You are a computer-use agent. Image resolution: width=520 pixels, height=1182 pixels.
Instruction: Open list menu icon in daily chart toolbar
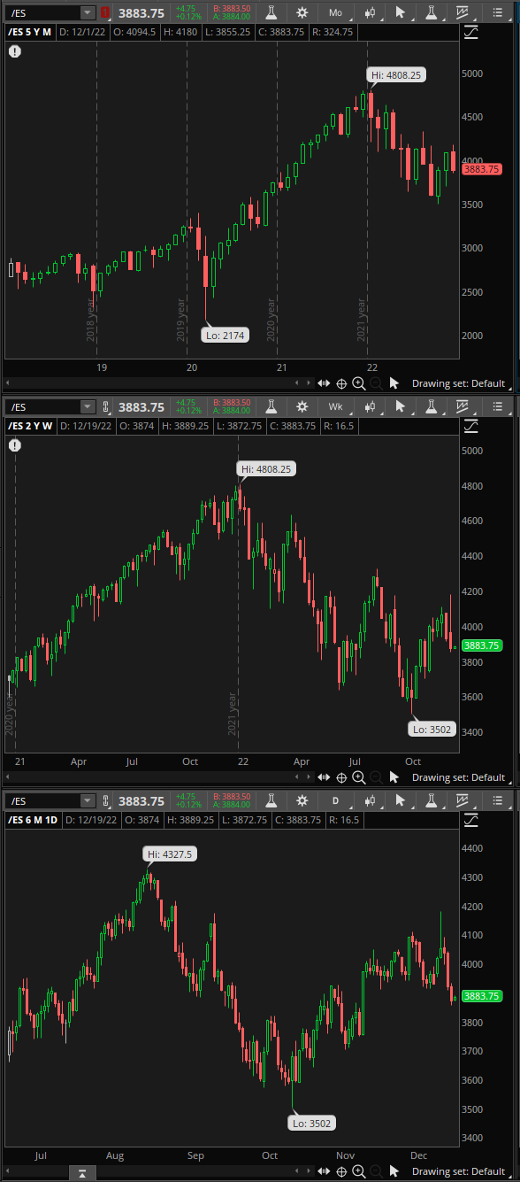click(496, 800)
